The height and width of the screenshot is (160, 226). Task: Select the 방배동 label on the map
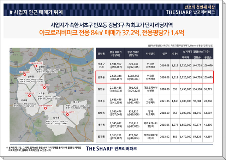(24, 100)
